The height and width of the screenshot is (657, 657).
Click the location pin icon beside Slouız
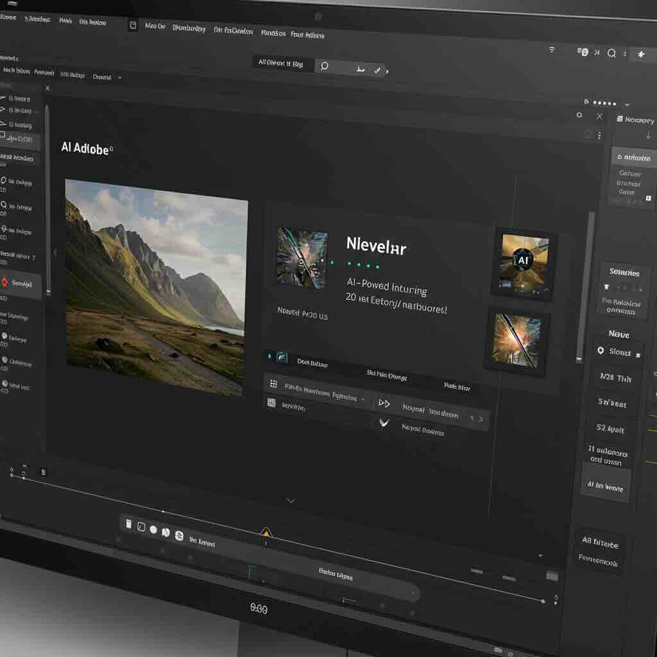point(601,350)
